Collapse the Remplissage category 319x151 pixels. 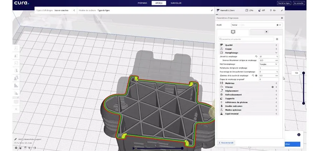point(249,53)
